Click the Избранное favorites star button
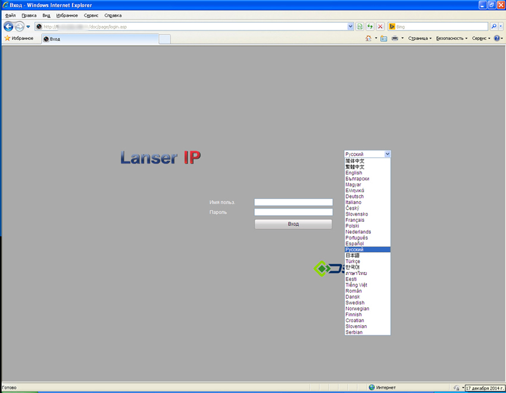 coord(18,39)
